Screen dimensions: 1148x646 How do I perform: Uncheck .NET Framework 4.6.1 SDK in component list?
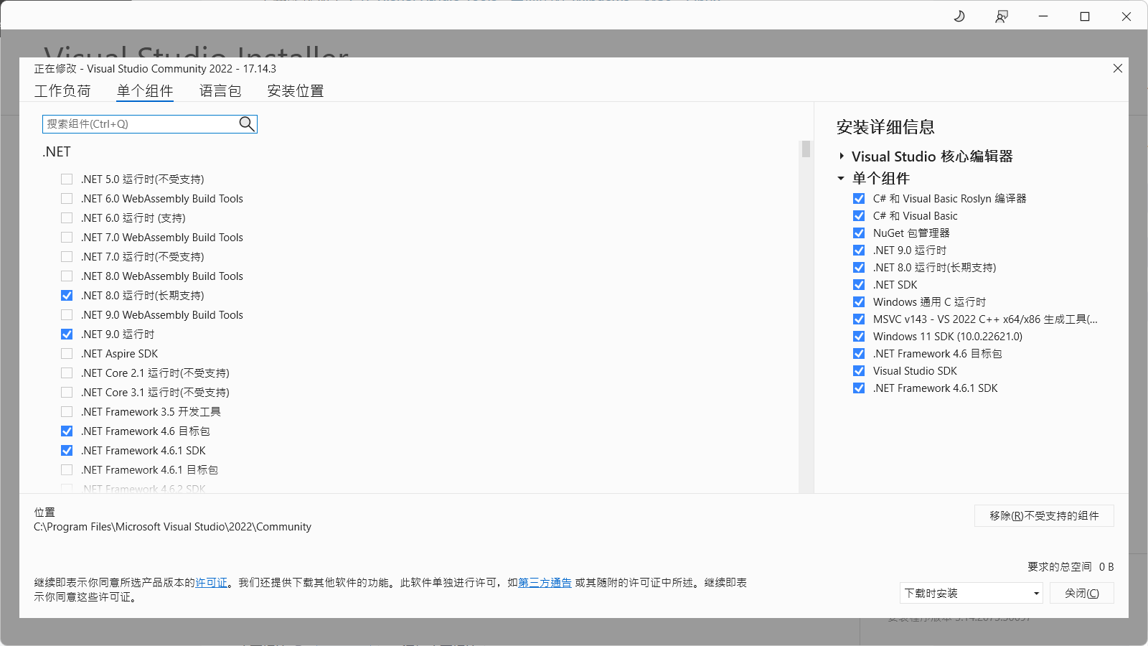pos(67,450)
